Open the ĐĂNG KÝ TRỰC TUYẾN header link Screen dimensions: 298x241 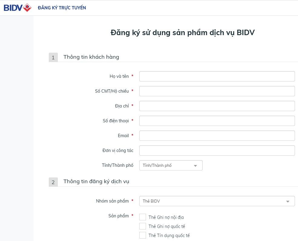pos(62,8)
